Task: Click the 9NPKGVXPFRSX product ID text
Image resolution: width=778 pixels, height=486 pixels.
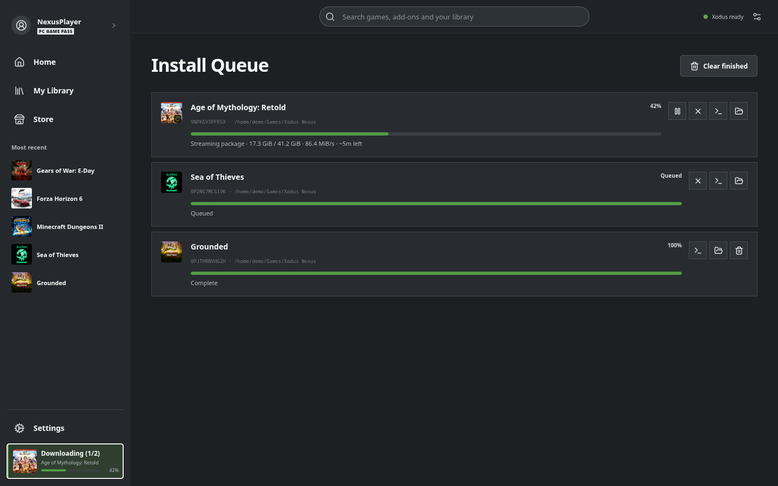Action: pos(208,122)
